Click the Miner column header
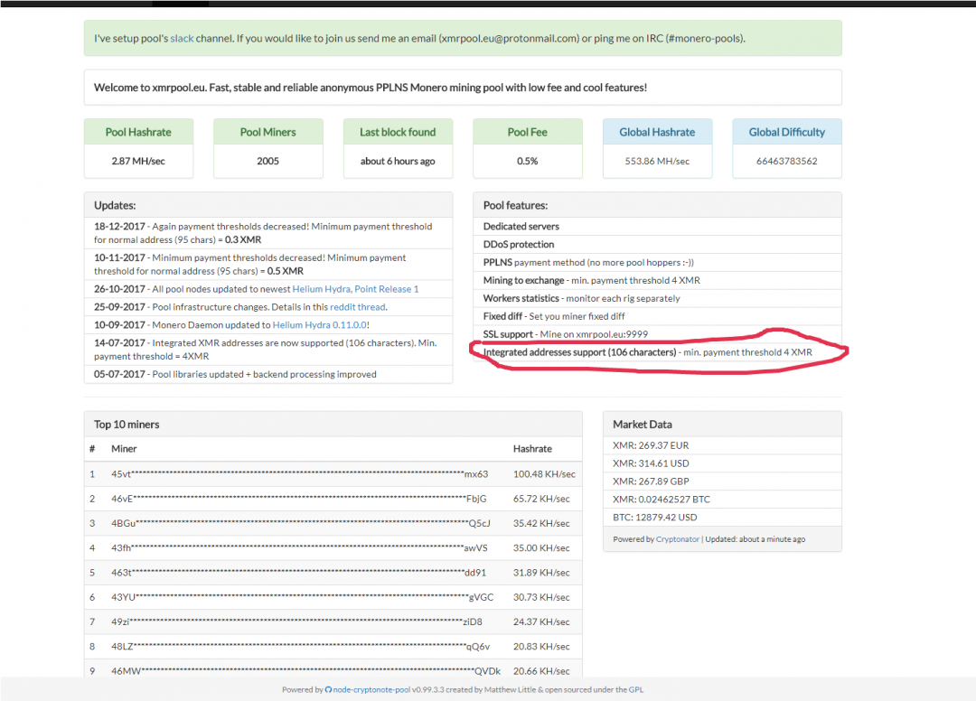The height and width of the screenshot is (701, 976). [x=124, y=449]
